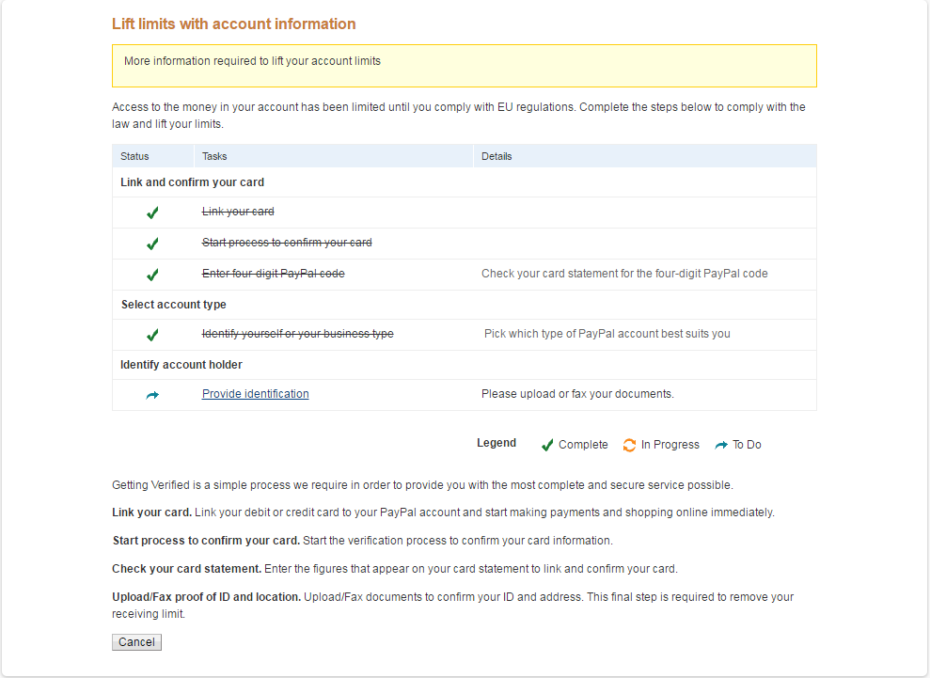Click struck-through Start process to confirm your card
Viewport: 930px width, 678px height.
(287, 243)
